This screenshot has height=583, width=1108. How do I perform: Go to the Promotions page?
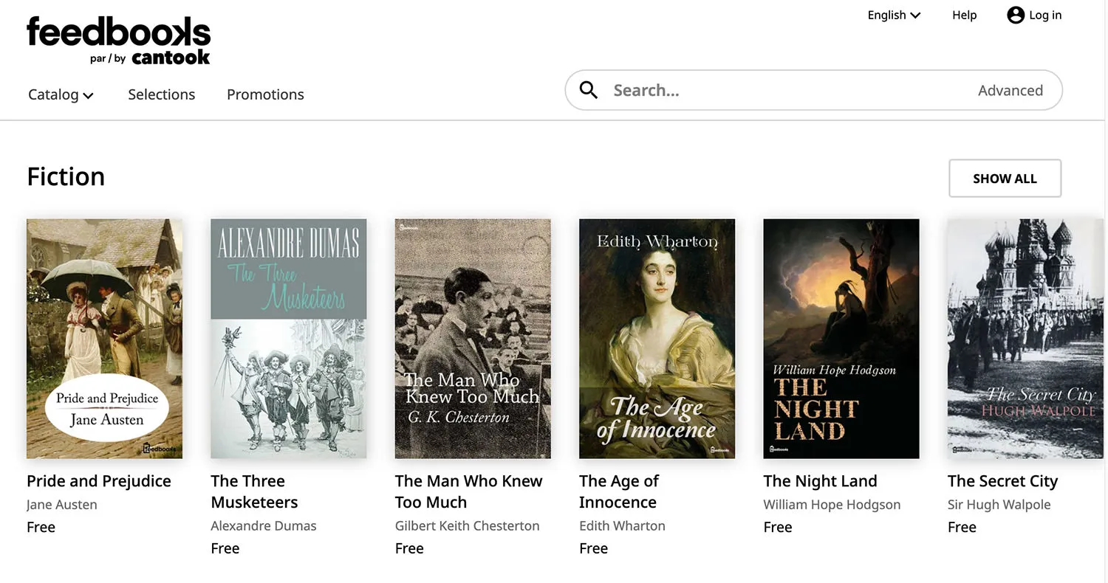265,94
